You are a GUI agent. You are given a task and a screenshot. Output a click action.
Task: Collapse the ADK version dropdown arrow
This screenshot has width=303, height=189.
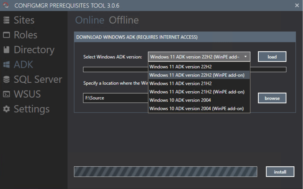pos(245,56)
